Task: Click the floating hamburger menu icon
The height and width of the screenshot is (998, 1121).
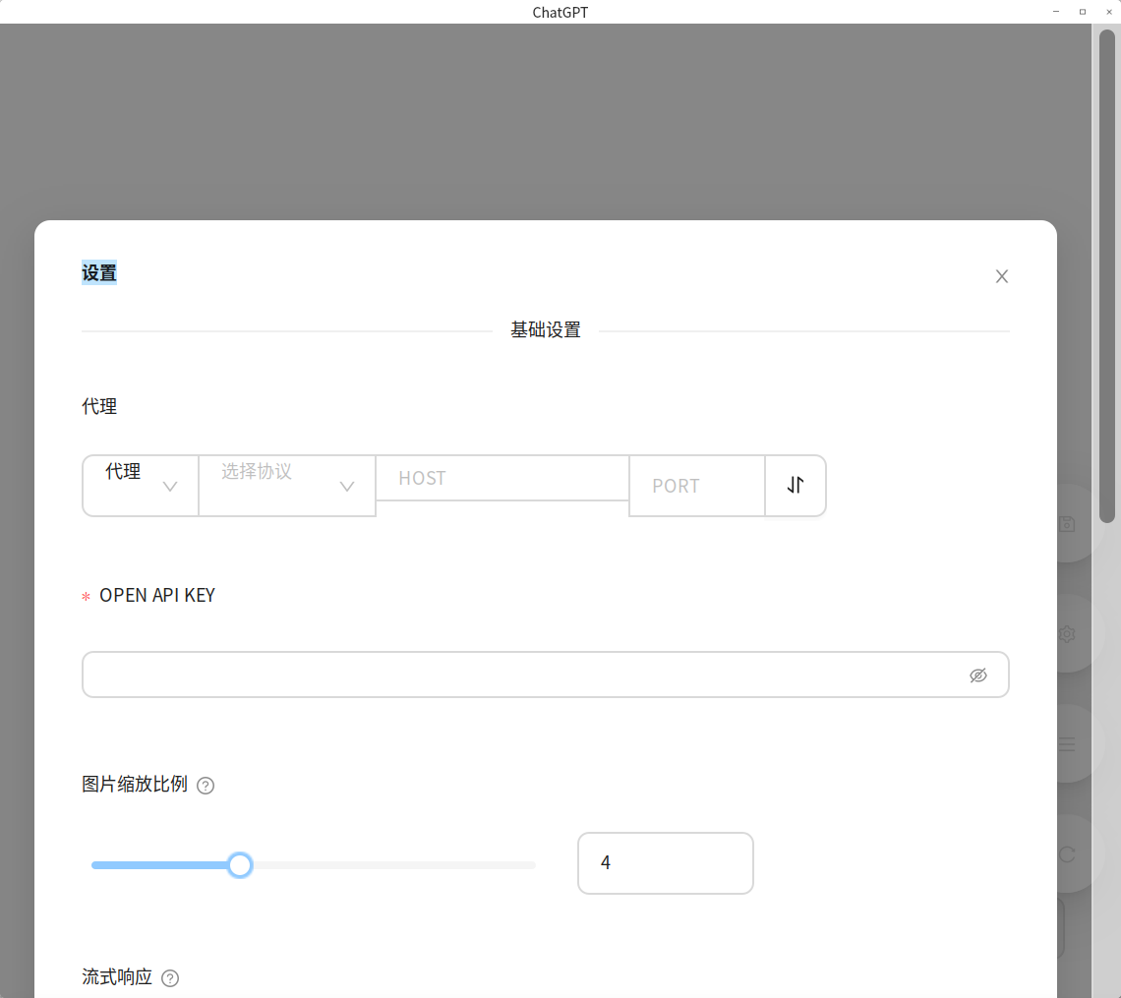Action: 1067,744
